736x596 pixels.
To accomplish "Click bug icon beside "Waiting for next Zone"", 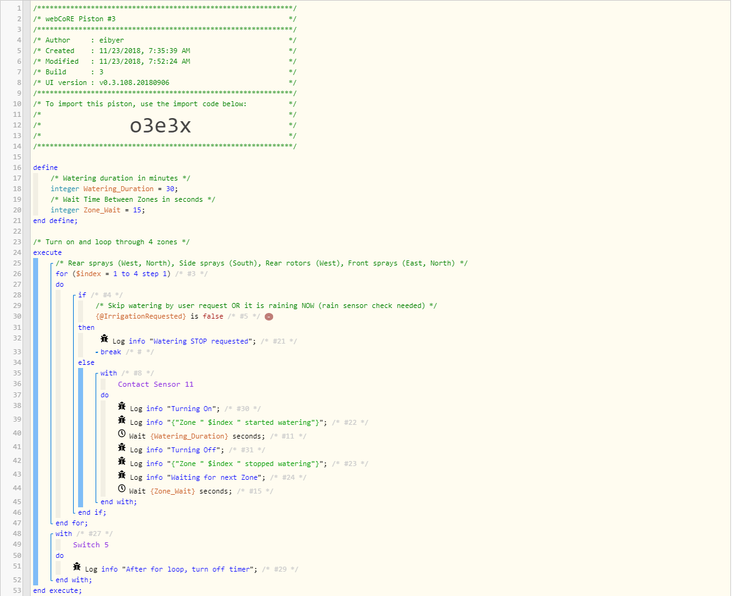I will (x=122, y=475).
